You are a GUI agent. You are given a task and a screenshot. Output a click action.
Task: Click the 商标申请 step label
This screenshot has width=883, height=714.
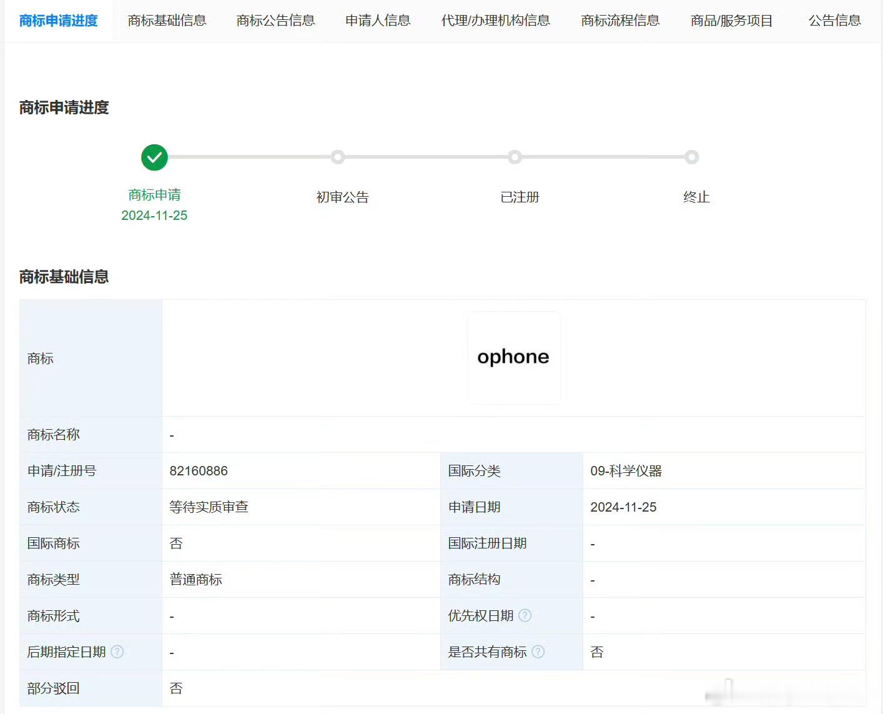coord(154,195)
